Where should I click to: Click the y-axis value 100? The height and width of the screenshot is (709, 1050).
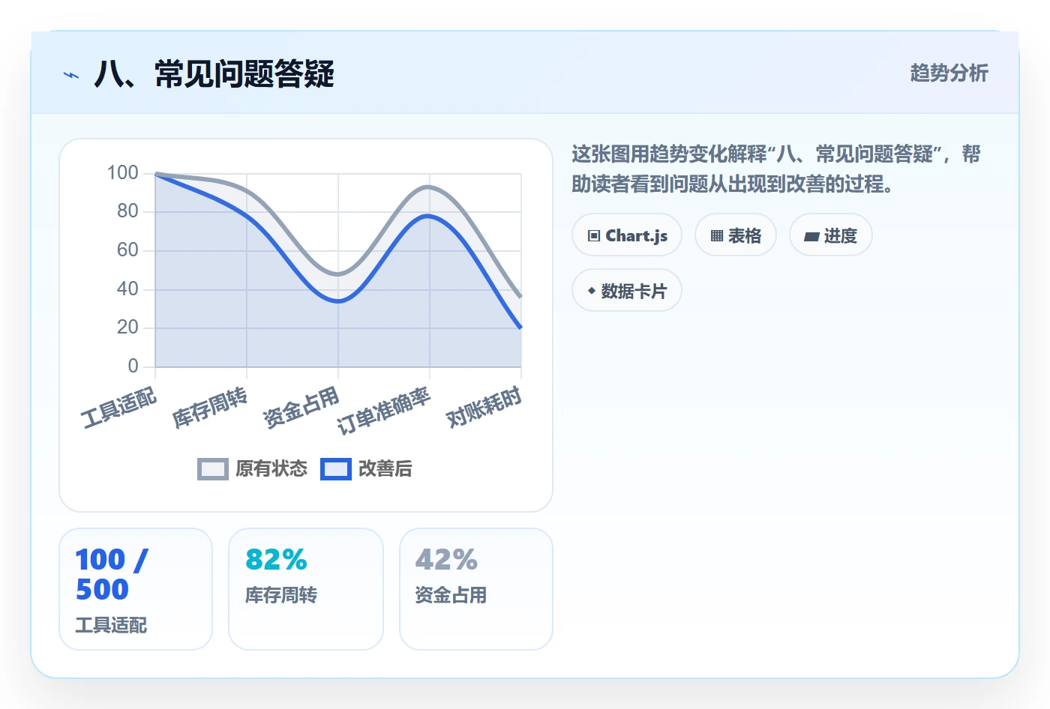[x=122, y=173]
